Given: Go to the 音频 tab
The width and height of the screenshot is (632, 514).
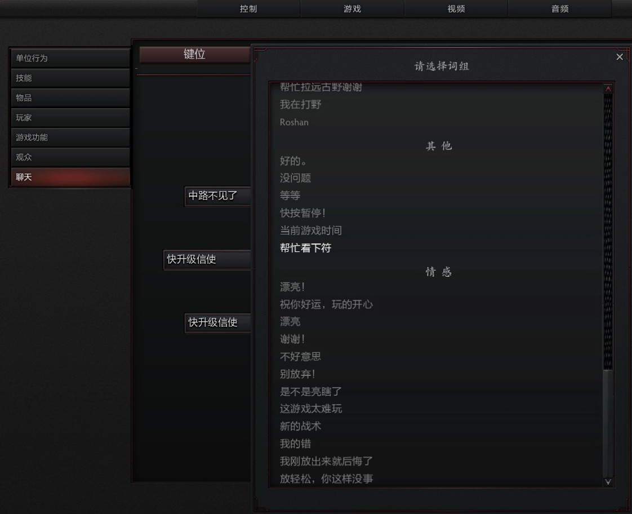Looking at the screenshot, I should click(560, 8).
